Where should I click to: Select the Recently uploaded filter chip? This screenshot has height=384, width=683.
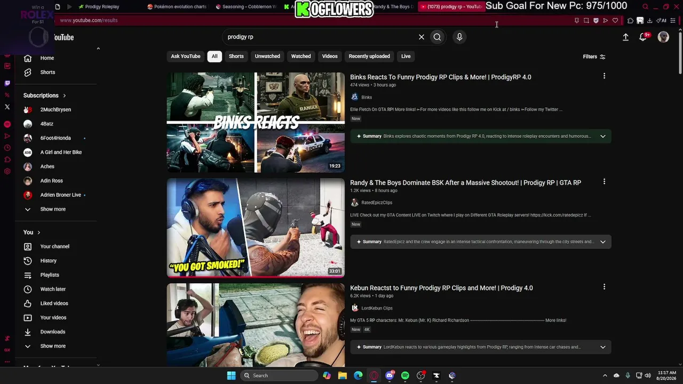[369, 56]
